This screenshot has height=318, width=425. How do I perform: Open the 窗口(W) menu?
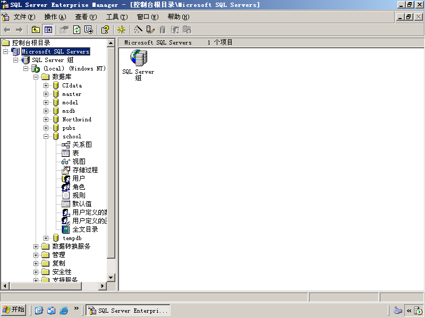pyautogui.click(x=148, y=17)
